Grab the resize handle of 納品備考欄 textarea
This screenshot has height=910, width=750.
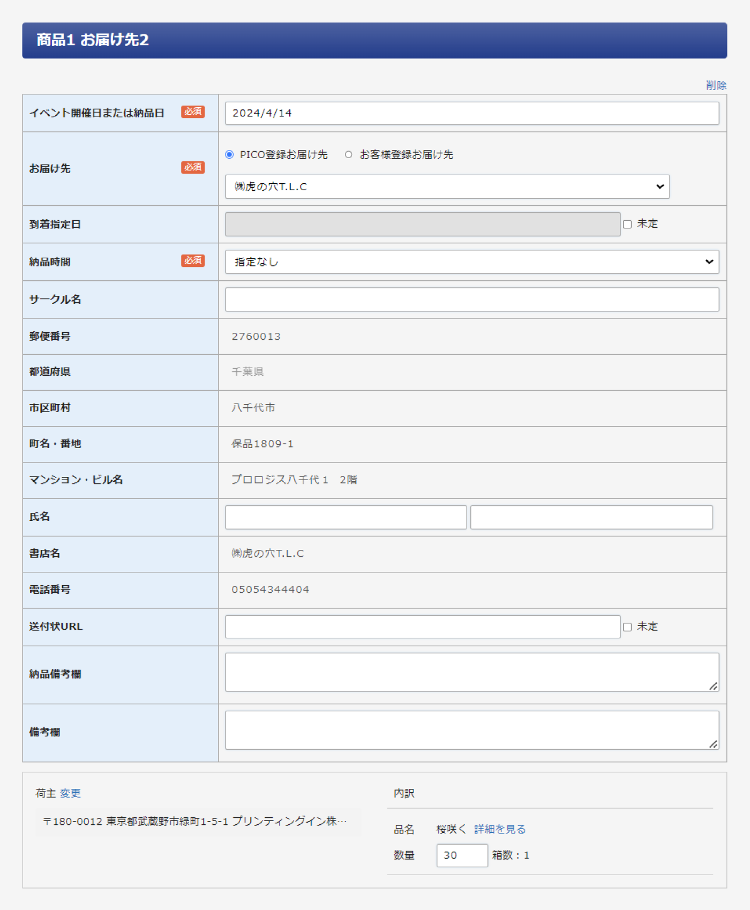point(713,686)
